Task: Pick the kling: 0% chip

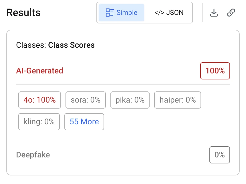Action: tap(39, 122)
